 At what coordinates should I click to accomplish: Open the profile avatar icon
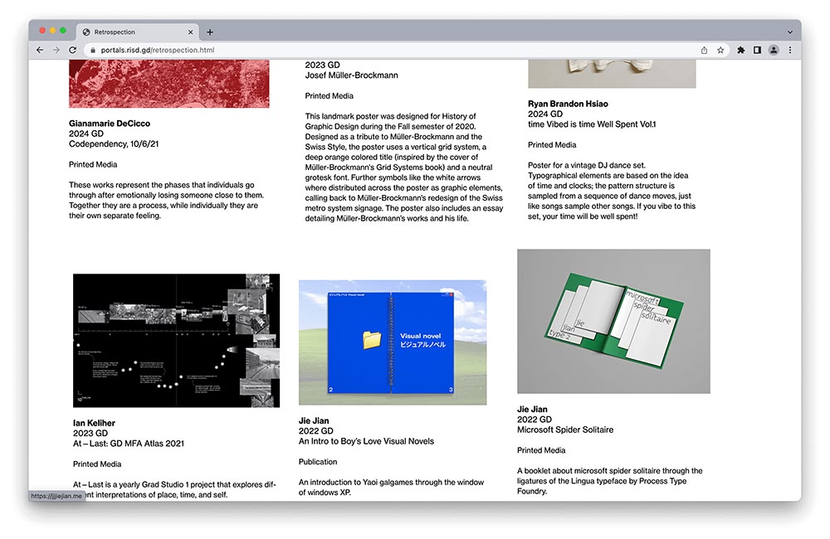[x=774, y=51]
